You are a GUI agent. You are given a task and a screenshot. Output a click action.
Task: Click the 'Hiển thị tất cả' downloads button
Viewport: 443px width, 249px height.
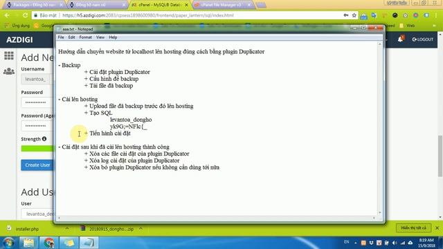[x=414, y=228]
